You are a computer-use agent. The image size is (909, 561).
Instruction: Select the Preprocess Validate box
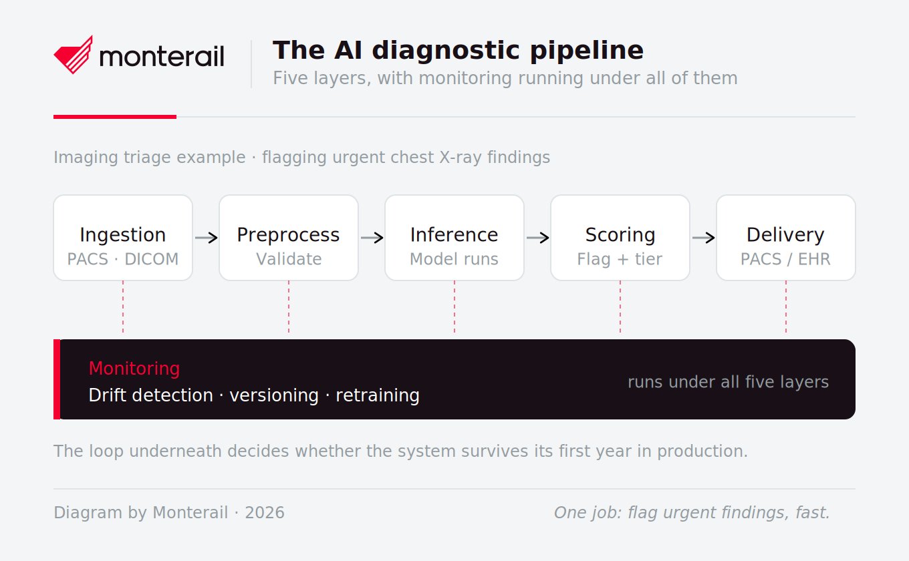pos(289,238)
